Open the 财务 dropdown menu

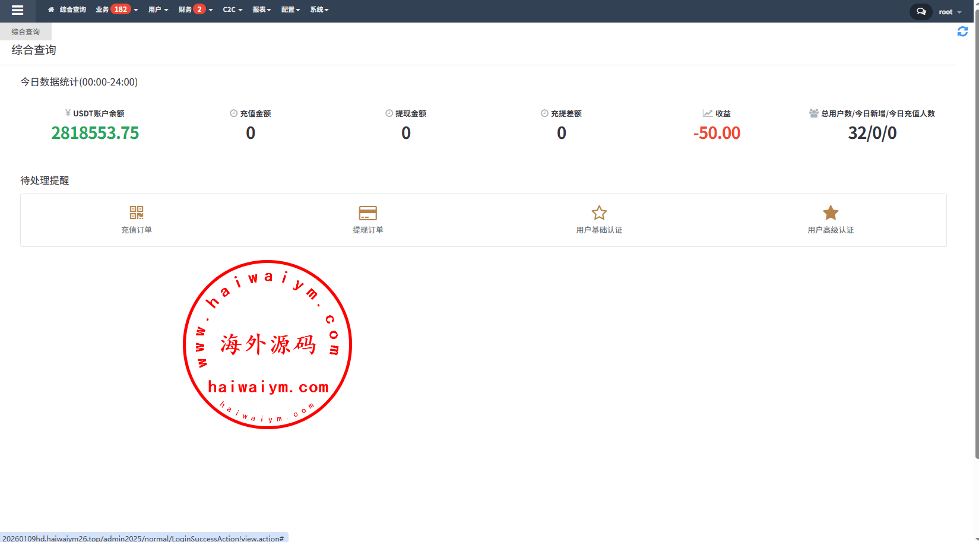click(185, 9)
